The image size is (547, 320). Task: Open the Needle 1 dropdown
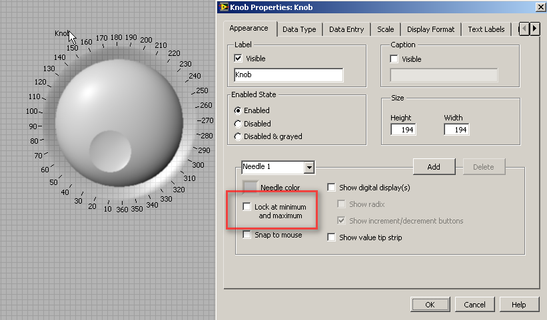309,168
